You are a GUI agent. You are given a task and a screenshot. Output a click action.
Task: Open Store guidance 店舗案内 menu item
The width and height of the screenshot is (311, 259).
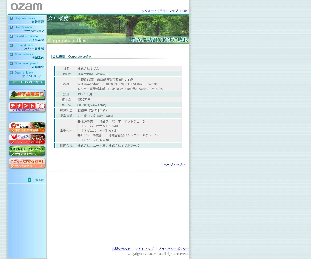27,56
